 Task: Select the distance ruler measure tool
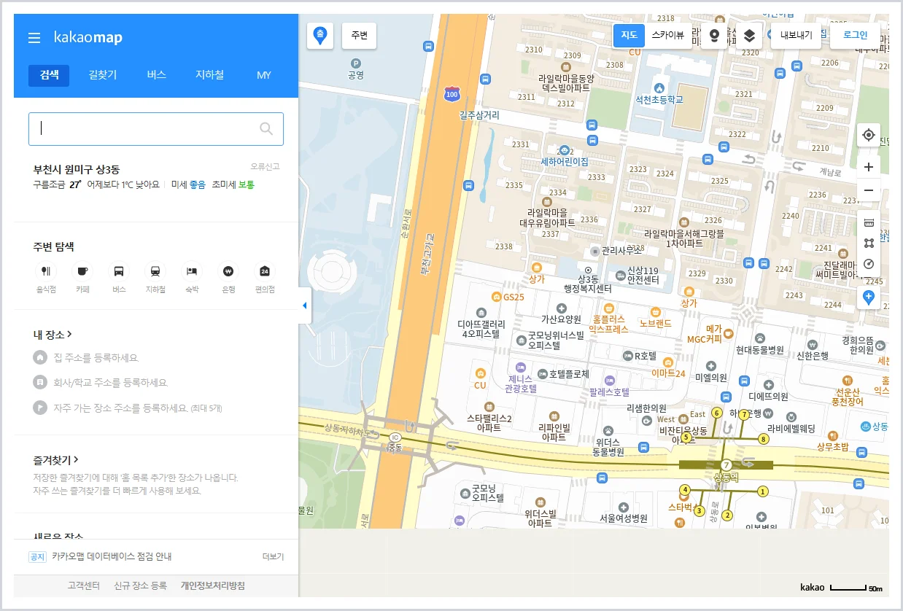tap(868, 222)
